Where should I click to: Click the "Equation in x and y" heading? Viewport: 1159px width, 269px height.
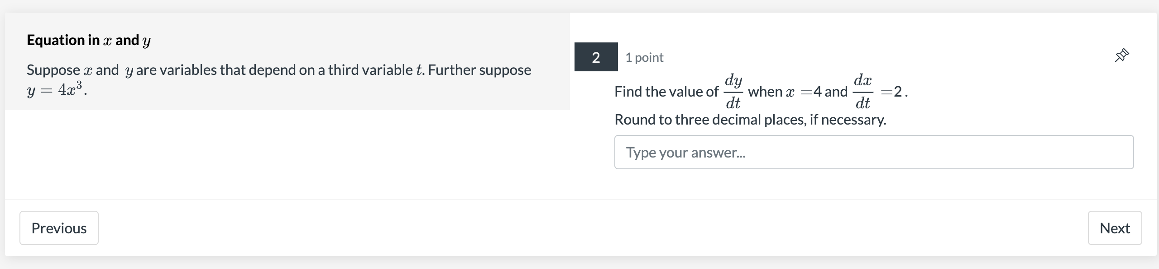(89, 40)
